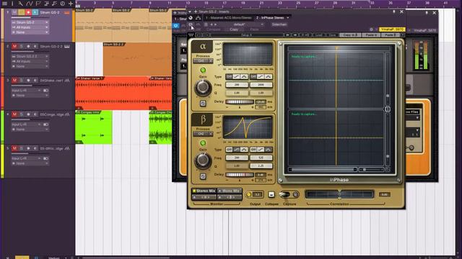Click the waveform icon on 05Conga track

(x=67, y=114)
